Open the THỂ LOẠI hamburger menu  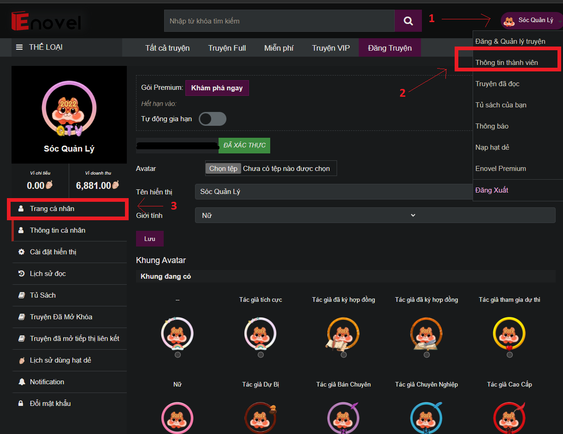click(x=19, y=47)
